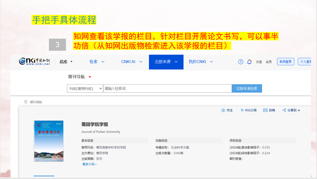Screen dimensions: 317x179
Task: Open the CNKI AI menu
Action: [x=132, y=62]
